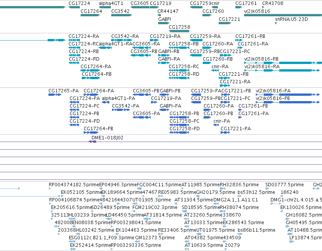The height and width of the screenshot is (251, 322).
Task: Select the CG17224-PD protein label
Action: pyautogui.click(x=85, y=121)
